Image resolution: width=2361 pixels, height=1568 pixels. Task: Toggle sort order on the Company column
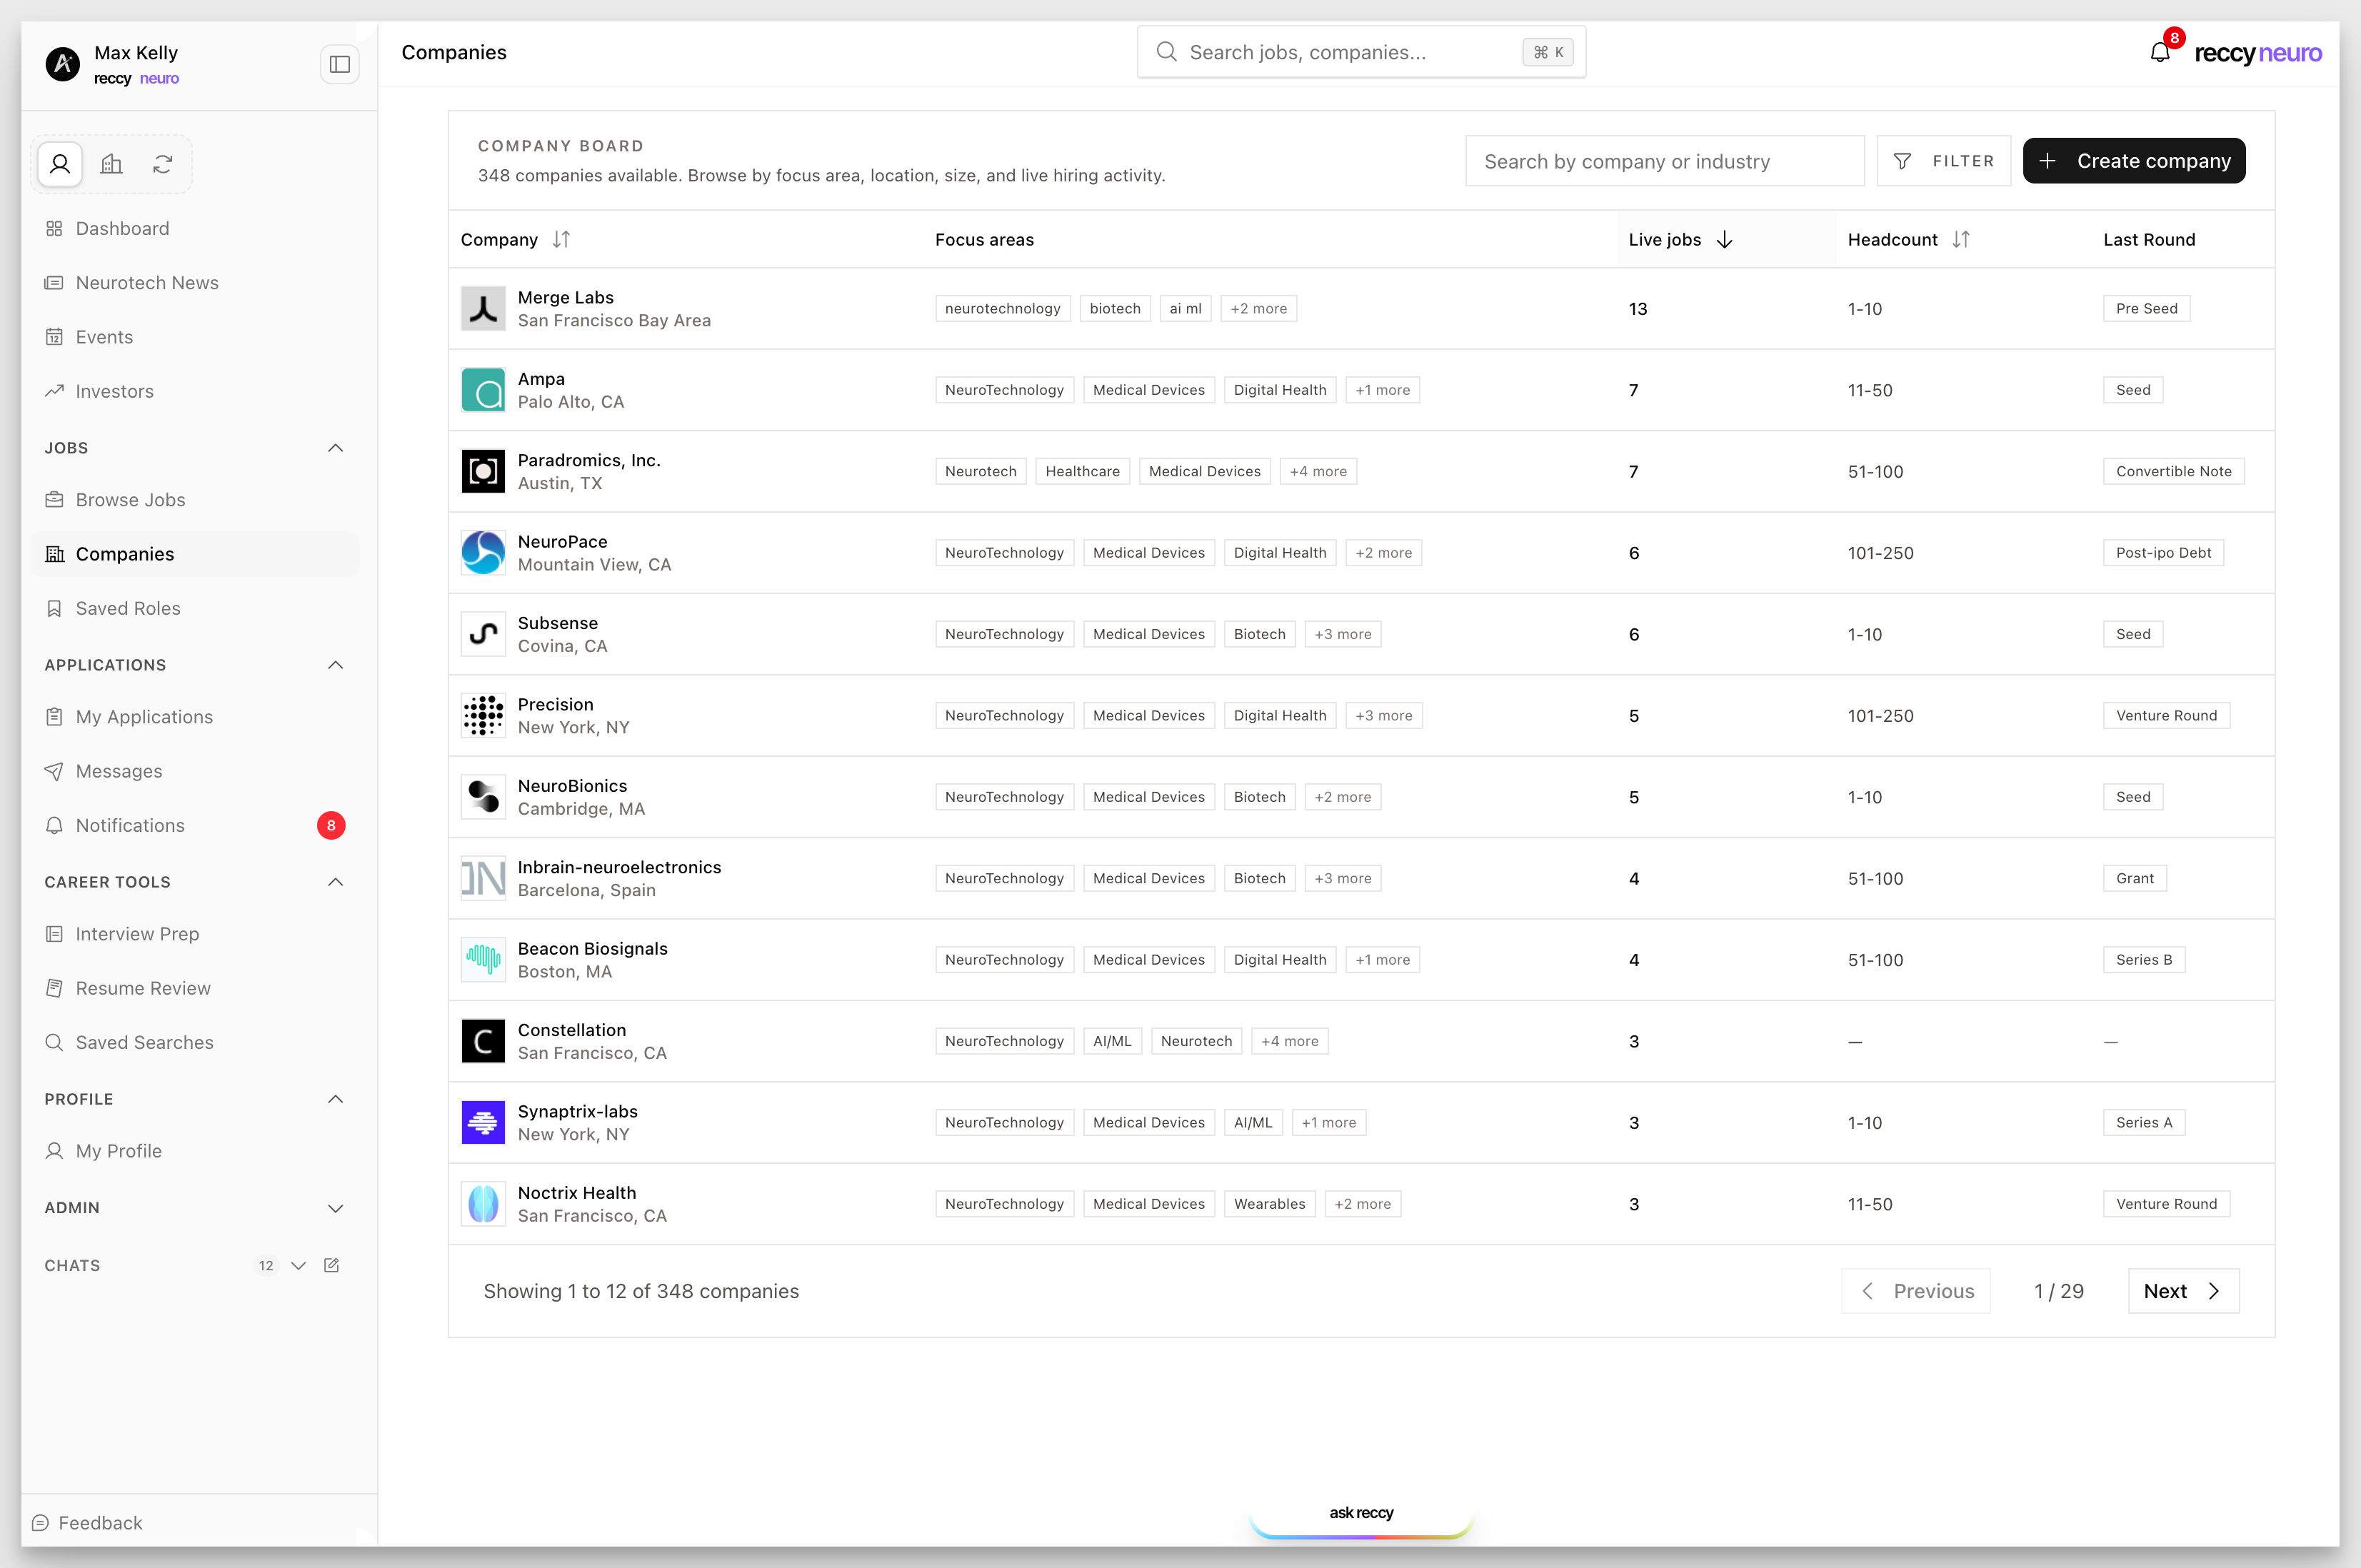click(x=563, y=239)
